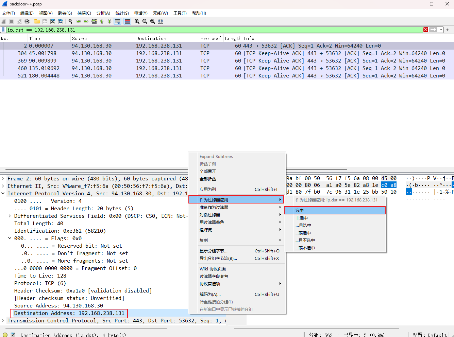
Task: Sort by Destination column header
Action: point(167,38)
